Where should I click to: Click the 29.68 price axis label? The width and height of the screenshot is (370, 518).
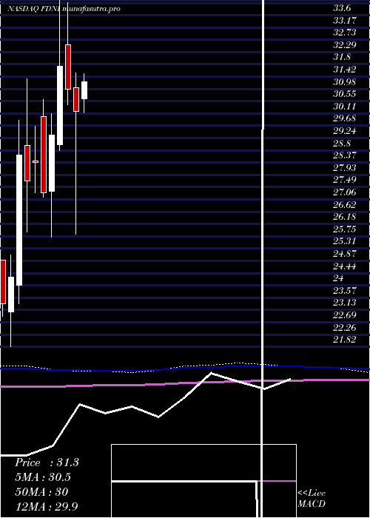[x=345, y=118]
